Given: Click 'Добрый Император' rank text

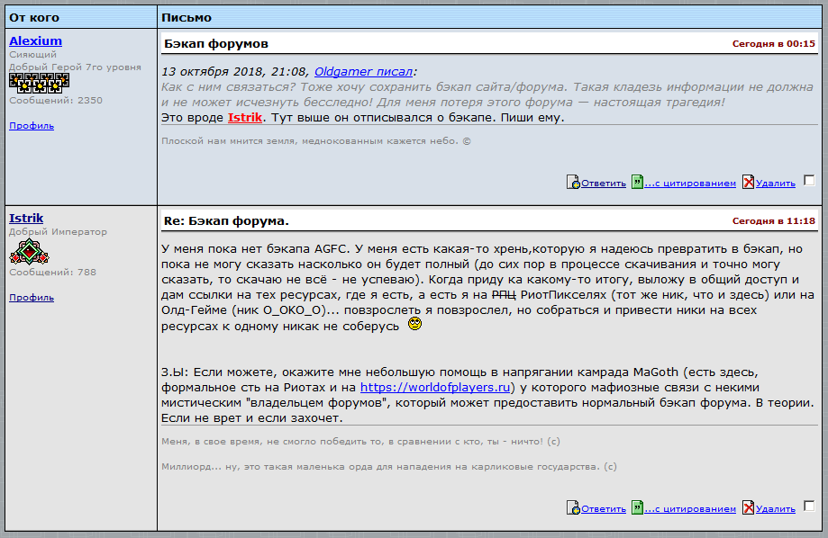Looking at the screenshot, I should (x=58, y=231).
